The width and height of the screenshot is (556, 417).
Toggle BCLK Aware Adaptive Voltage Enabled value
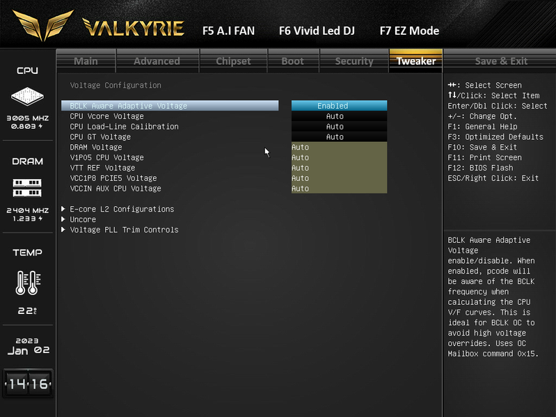coord(339,106)
